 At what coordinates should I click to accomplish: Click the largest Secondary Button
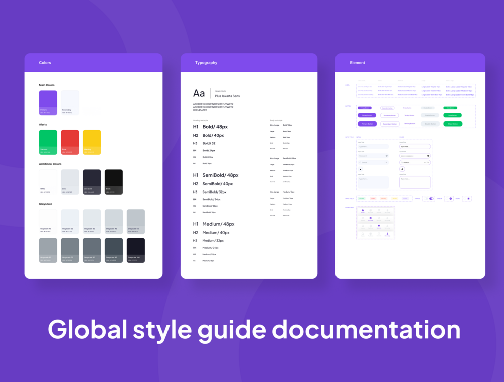[x=390, y=124]
